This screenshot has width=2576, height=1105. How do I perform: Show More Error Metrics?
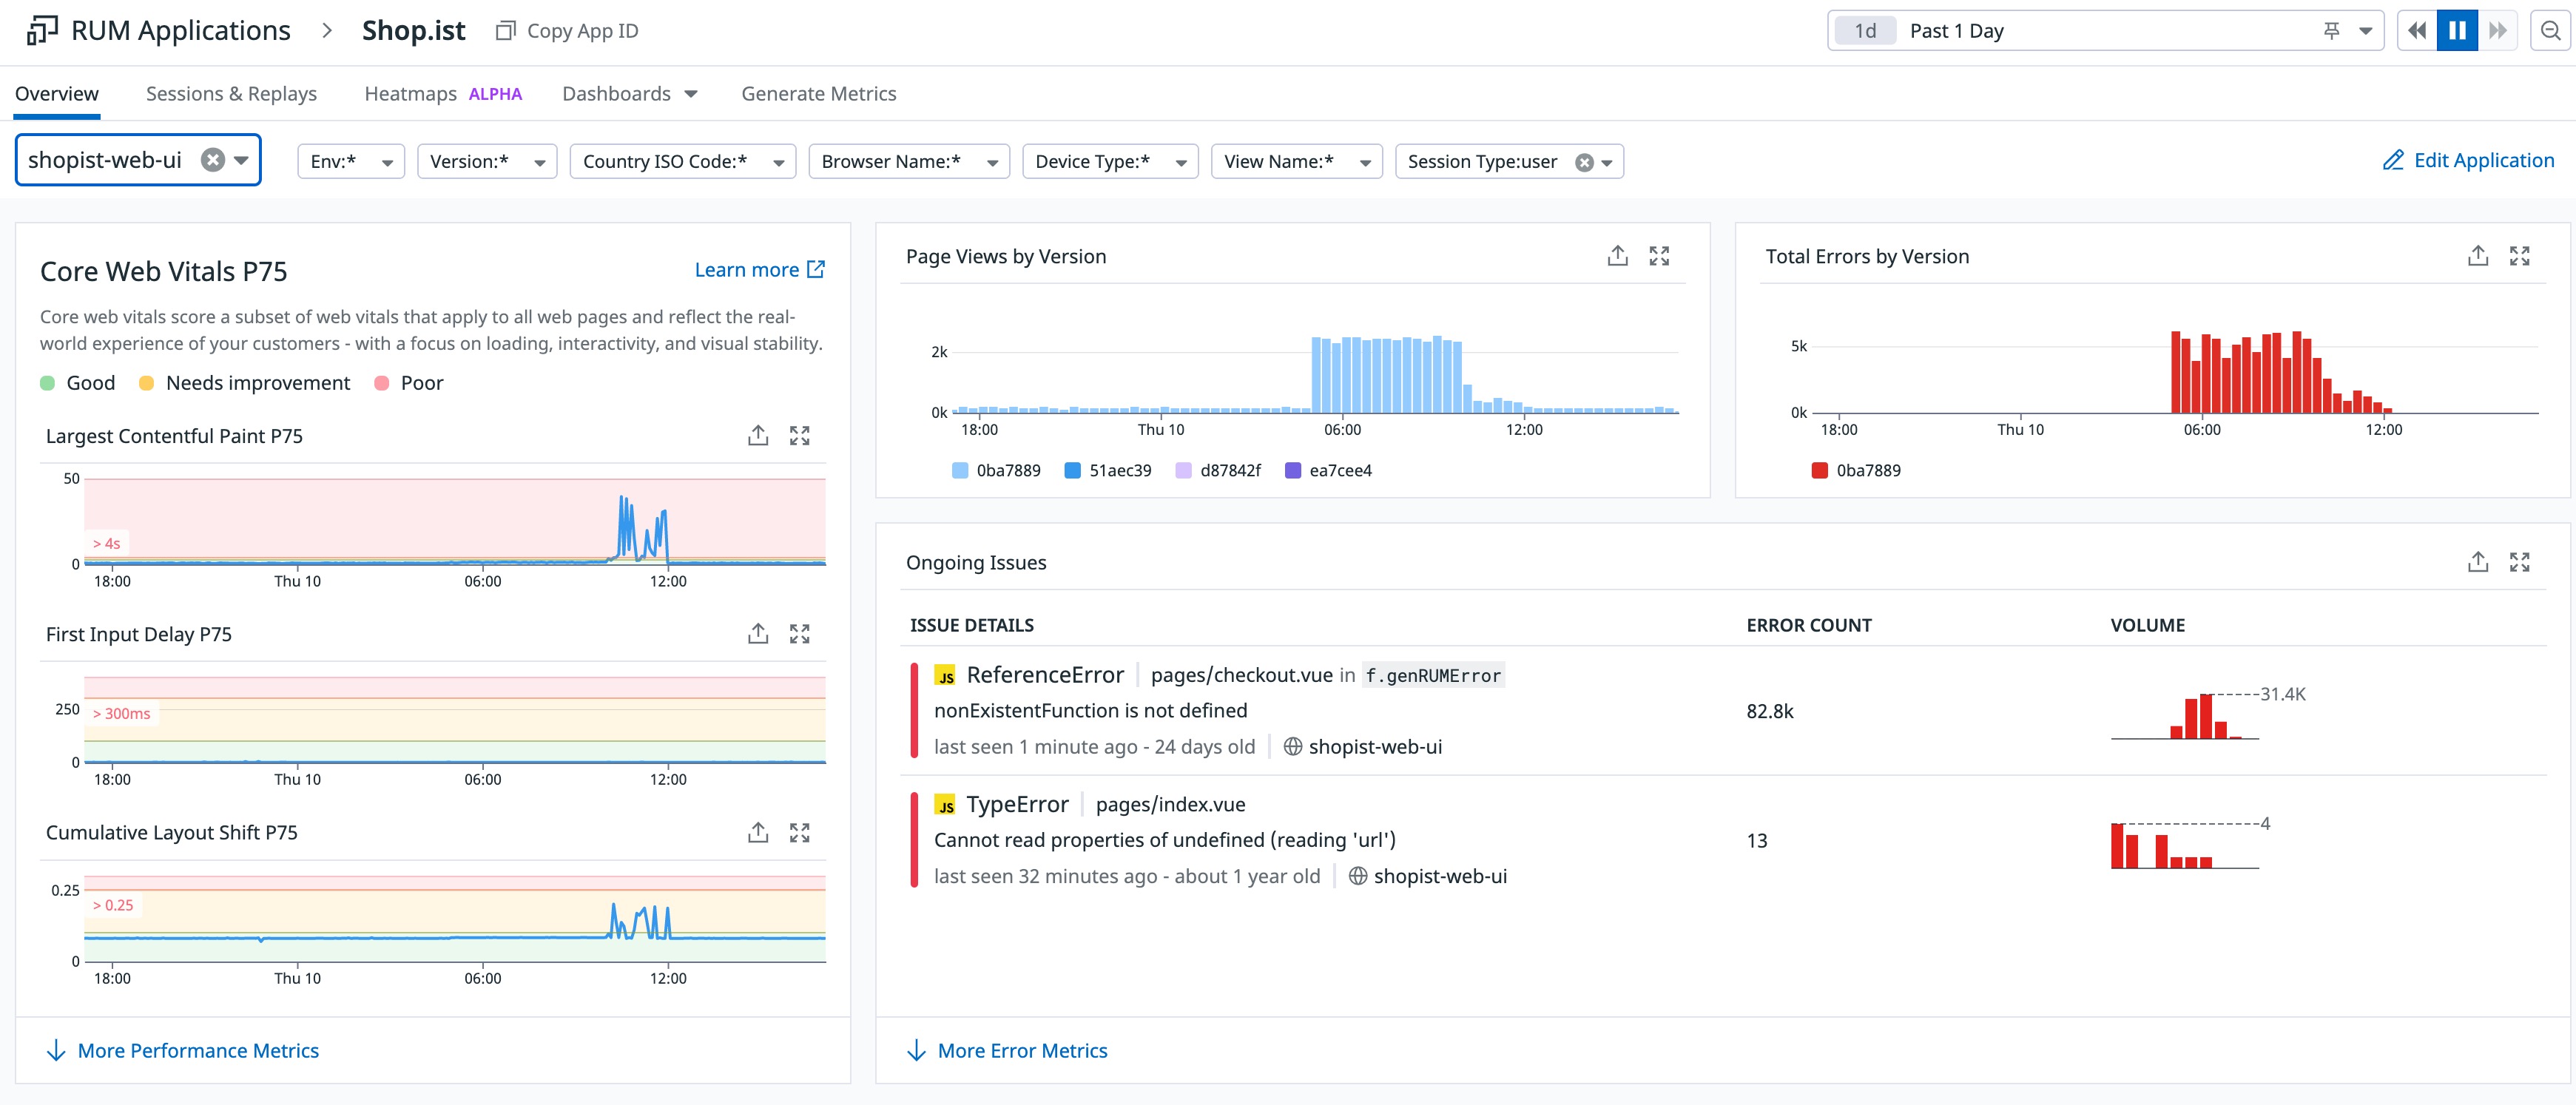coord(1021,1050)
